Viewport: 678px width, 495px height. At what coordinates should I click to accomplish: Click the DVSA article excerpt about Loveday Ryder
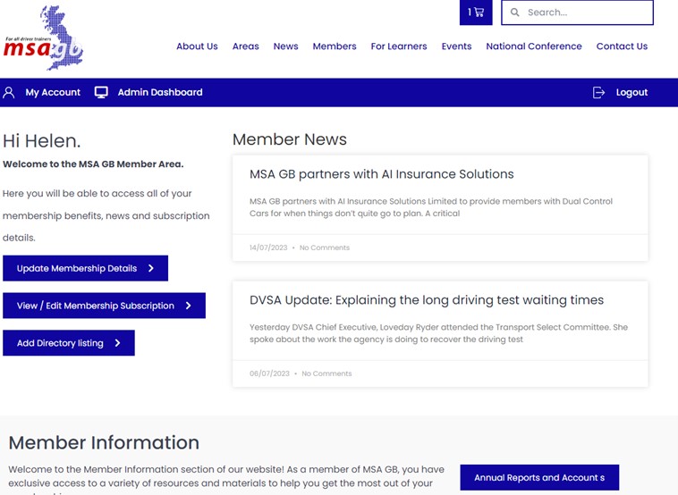click(x=438, y=333)
